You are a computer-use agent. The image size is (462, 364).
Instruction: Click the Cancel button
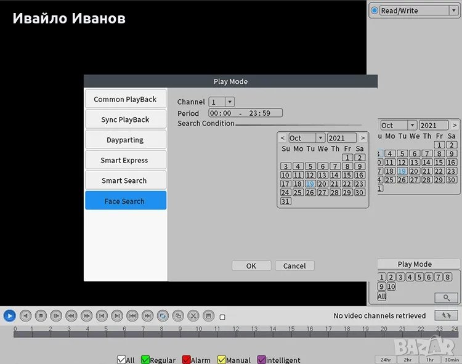294,266
